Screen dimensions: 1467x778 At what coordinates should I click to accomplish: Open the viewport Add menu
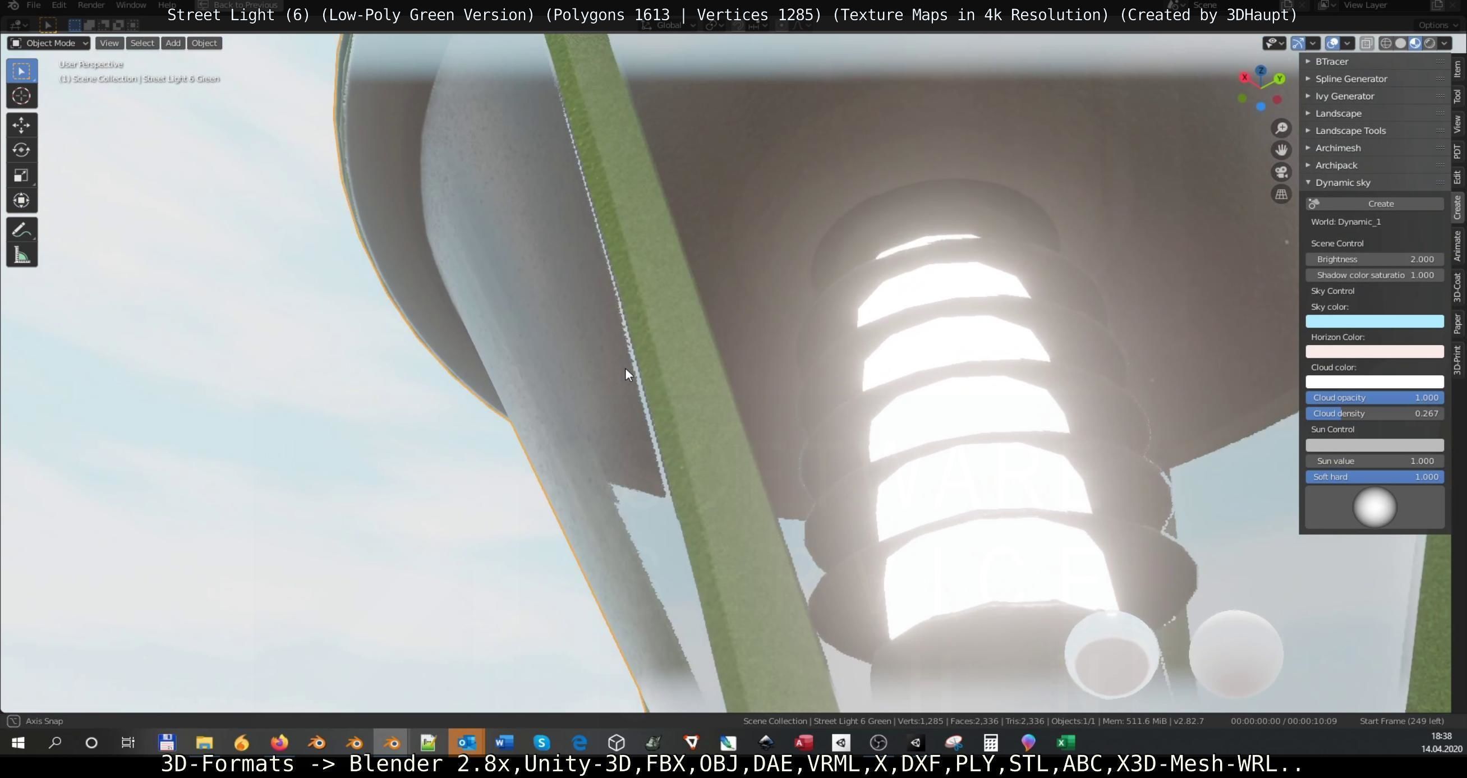point(173,43)
